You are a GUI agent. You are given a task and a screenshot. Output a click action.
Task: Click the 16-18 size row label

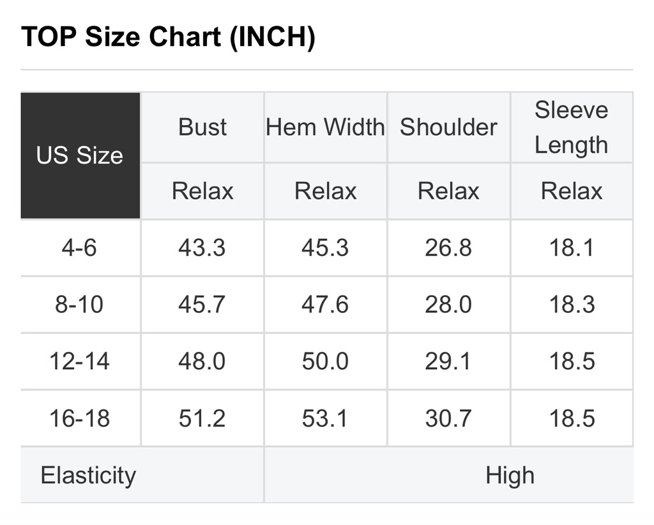(80, 418)
